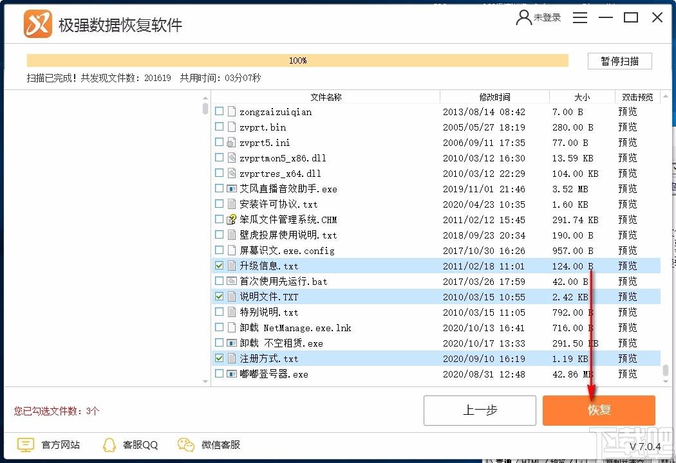
Task: Click text icon of 升级信息.txt
Action: click(x=232, y=266)
